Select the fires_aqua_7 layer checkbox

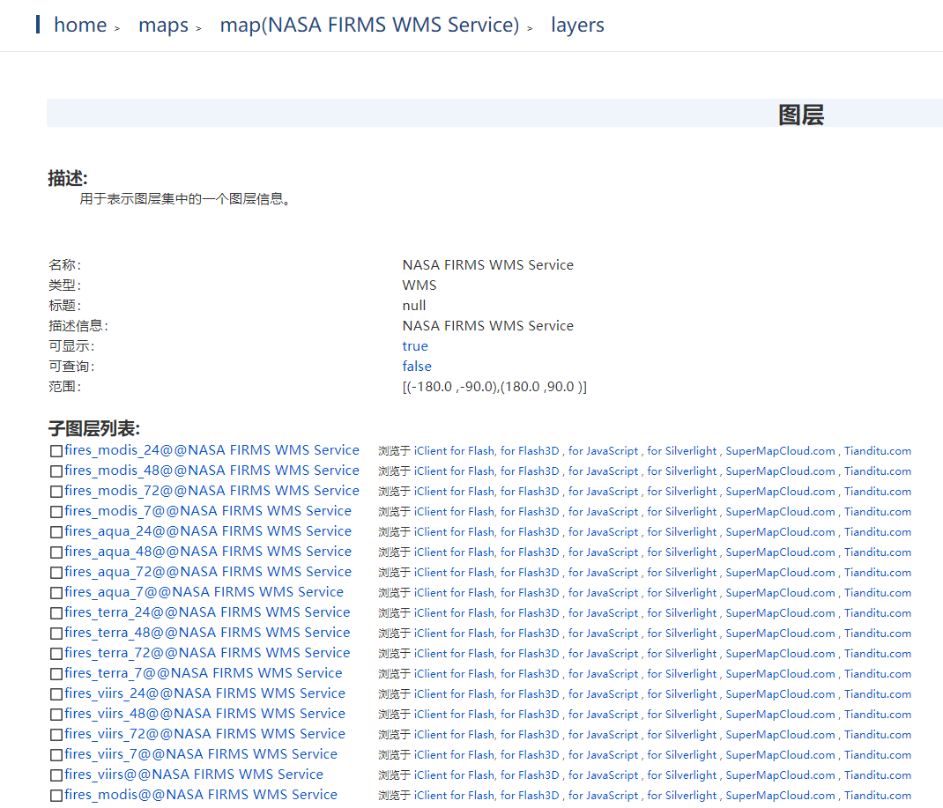[56, 593]
